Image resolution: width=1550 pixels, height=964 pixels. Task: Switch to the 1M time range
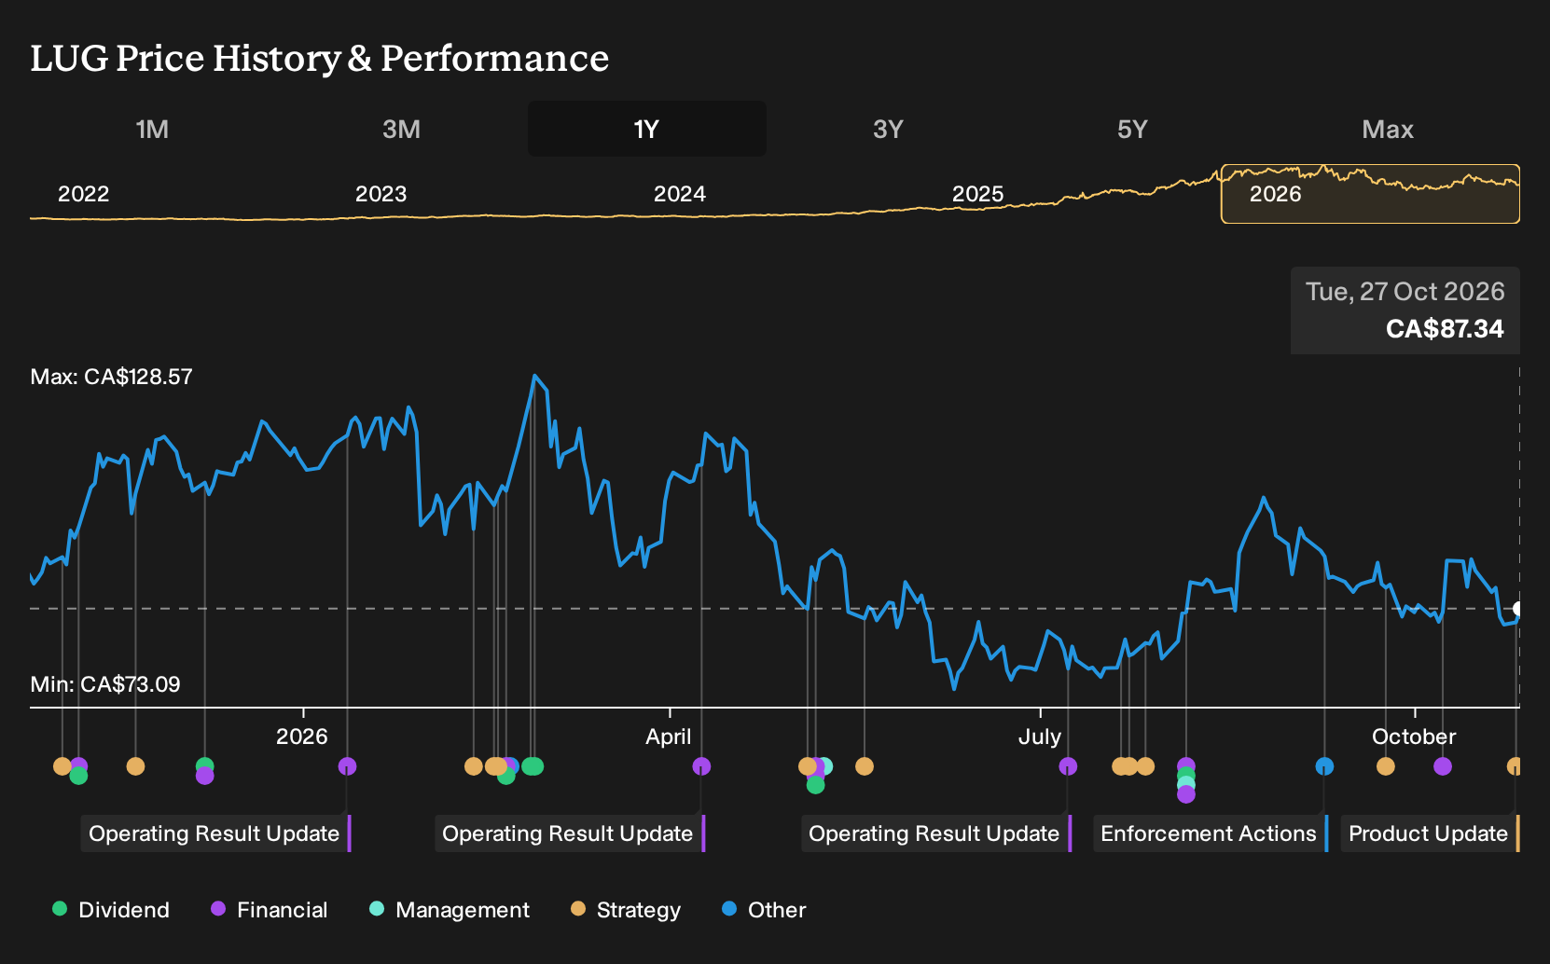[152, 129]
